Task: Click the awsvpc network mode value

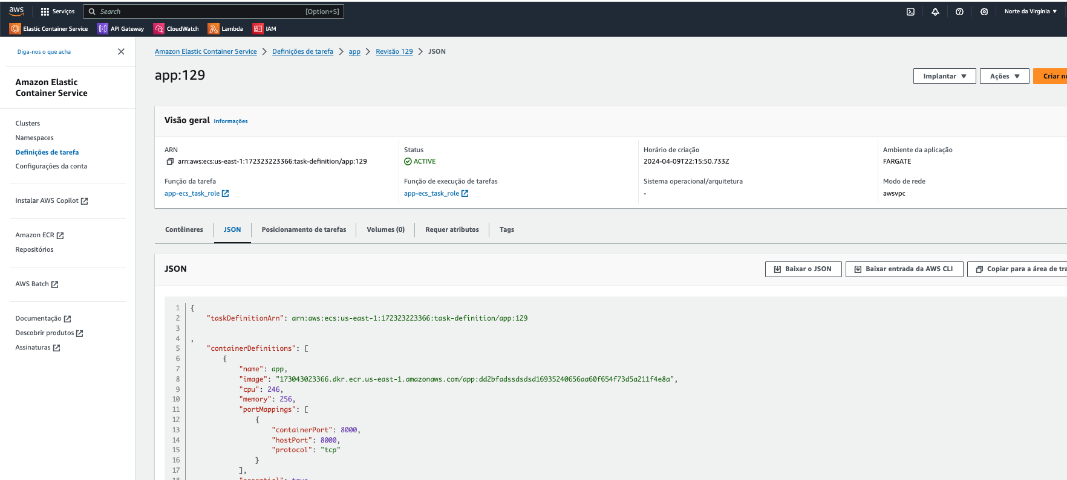Action: (x=894, y=193)
